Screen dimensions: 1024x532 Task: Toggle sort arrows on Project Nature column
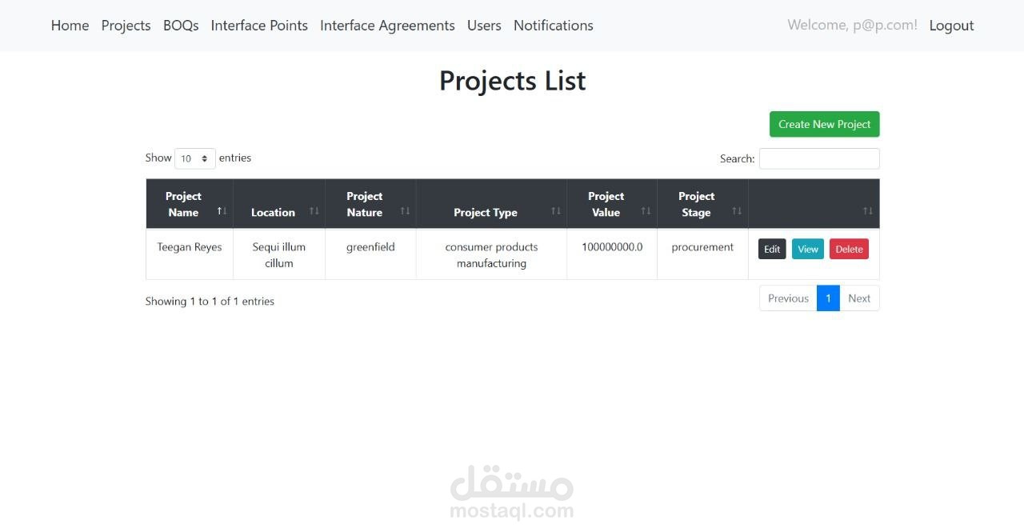pyautogui.click(x=405, y=211)
